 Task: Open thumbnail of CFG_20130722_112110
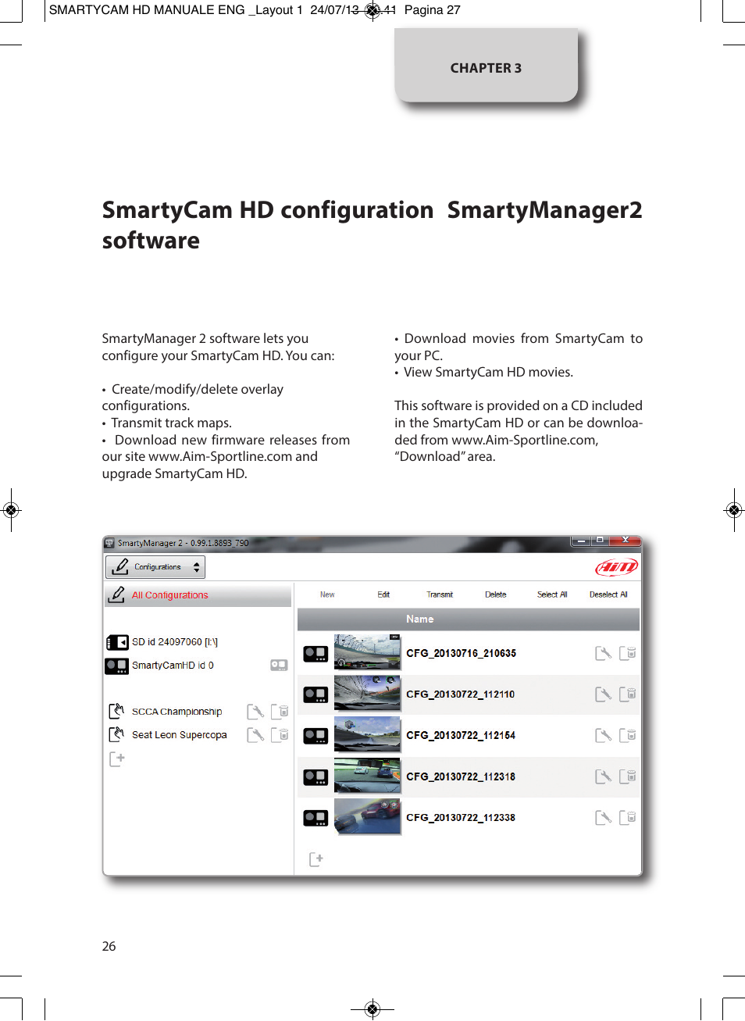pos(367,694)
